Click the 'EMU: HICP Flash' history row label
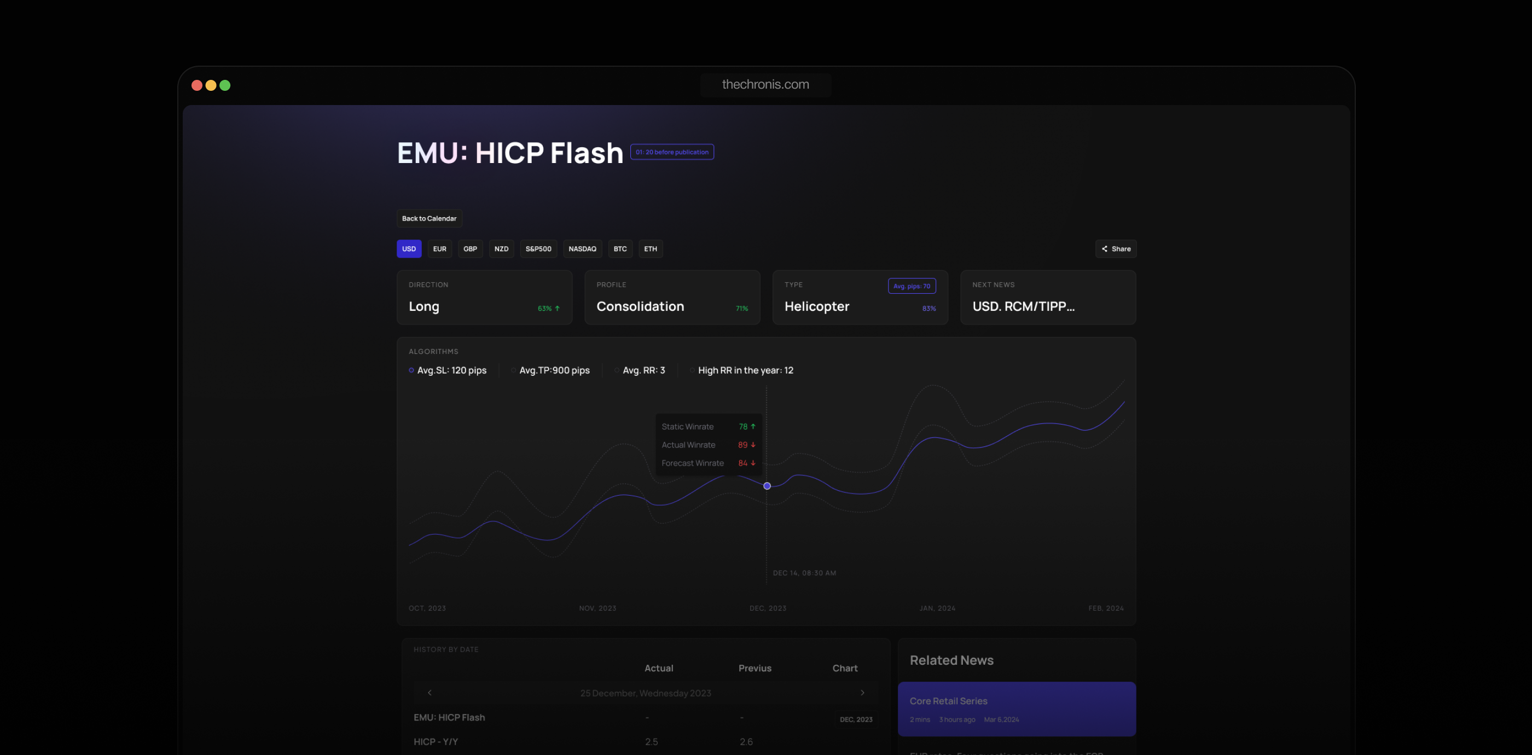1532x755 pixels. pos(449,718)
